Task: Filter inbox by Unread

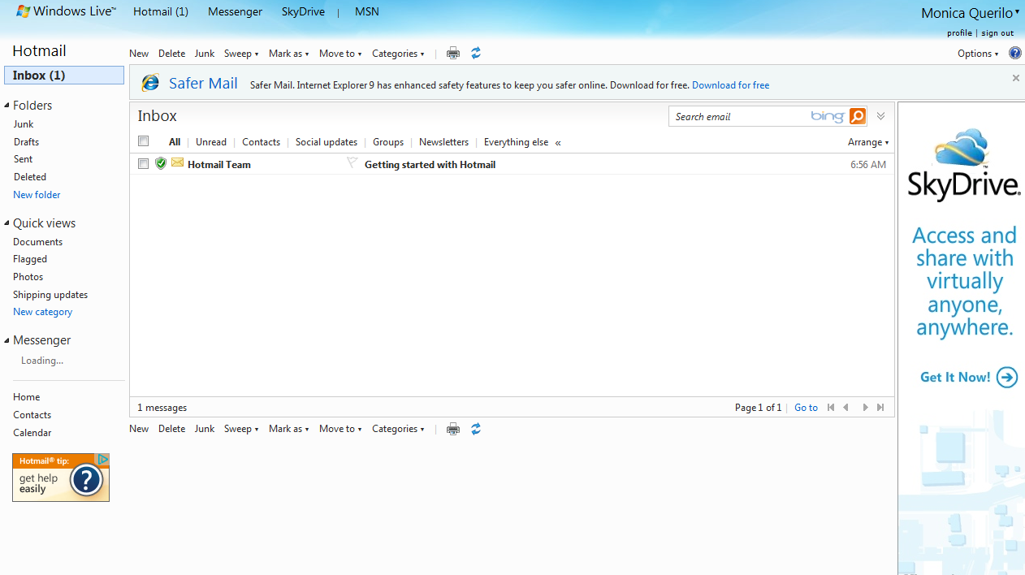Action: coord(211,142)
